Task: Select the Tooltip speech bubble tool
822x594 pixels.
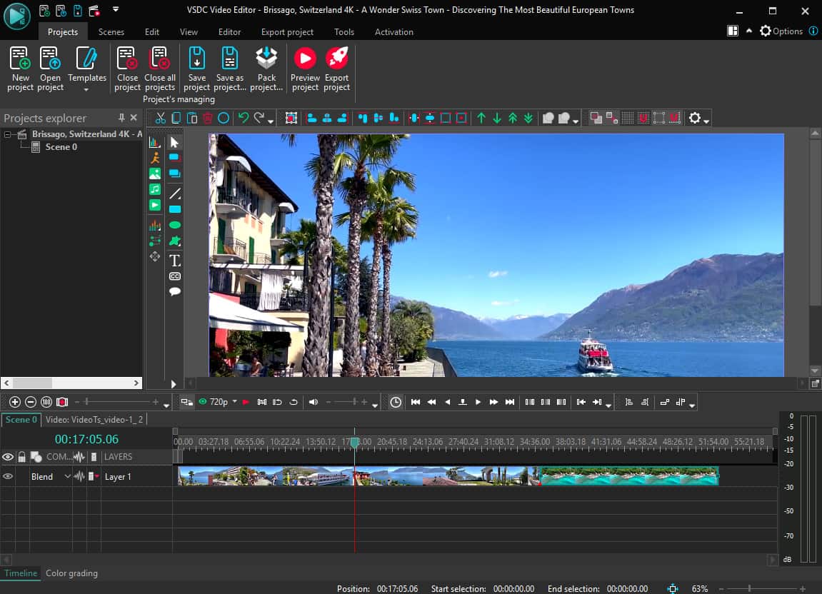Action: pyautogui.click(x=174, y=291)
